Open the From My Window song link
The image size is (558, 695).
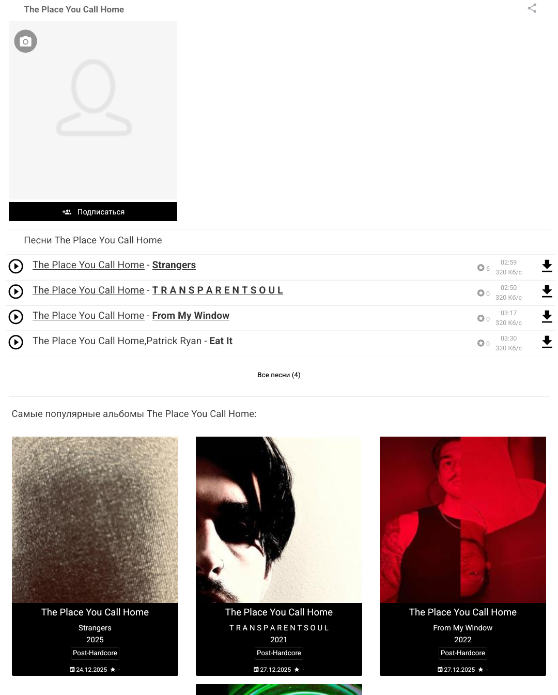pyautogui.click(x=191, y=316)
